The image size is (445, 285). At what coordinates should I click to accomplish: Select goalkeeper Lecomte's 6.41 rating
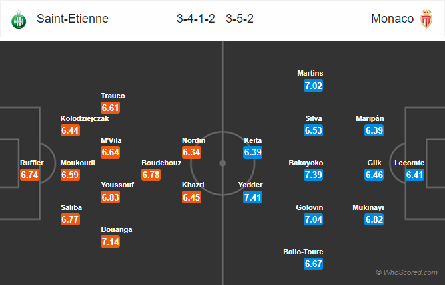(x=416, y=175)
